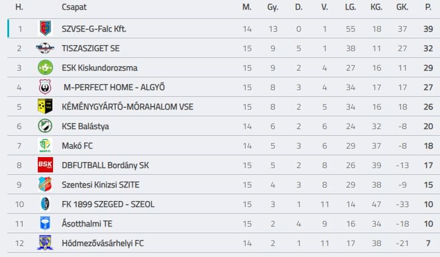Image resolution: width=440 pixels, height=257 pixels.
Task: Click the DBFUTBALL Bordány SK red logo
Action: click(45, 165)
